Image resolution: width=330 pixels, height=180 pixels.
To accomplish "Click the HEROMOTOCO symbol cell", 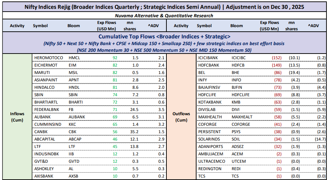I will [49, 57].
